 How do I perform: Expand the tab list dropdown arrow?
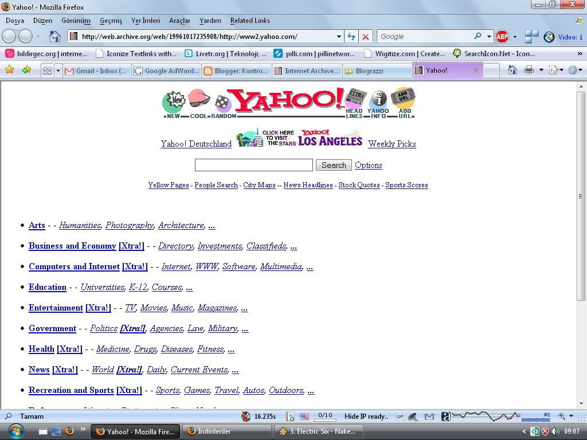(58, 70)
